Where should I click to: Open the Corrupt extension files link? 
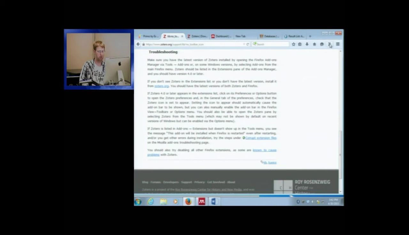click(x=261, y=138)
